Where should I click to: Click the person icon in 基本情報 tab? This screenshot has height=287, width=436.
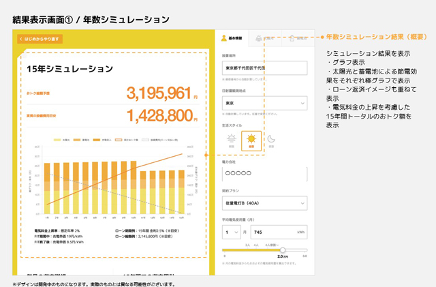[224, 38]
